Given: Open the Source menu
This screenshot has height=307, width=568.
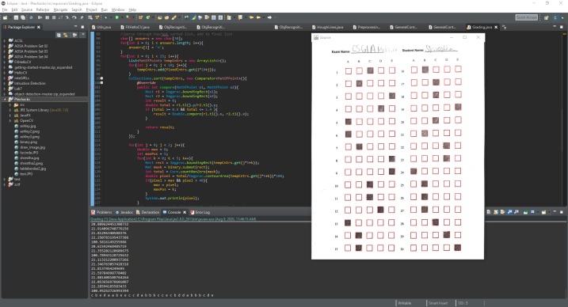Looking at the screenshot, I should (27, 9).
